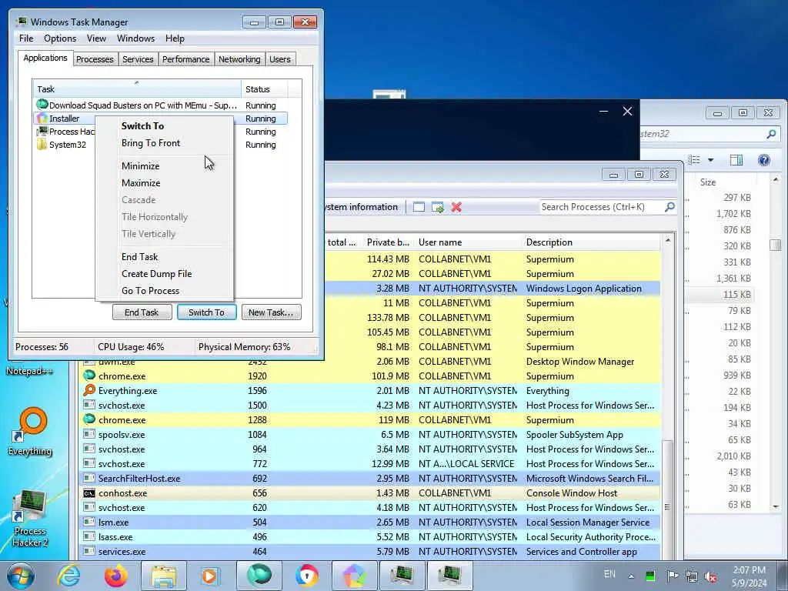Viewport: 788px width, 591px height.
Task: Choose Bring To Front from context menu
Action: coord(151,143)
